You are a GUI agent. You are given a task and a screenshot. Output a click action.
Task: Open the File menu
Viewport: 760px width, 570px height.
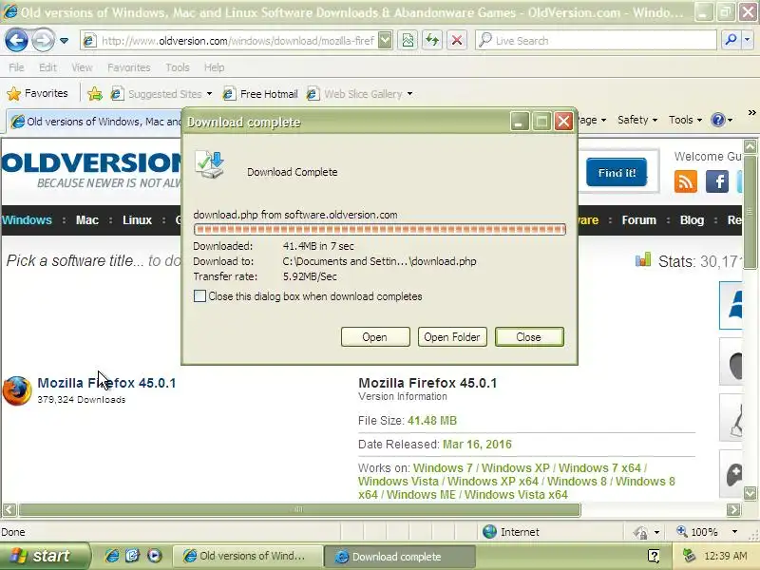[x=16, y=67]
